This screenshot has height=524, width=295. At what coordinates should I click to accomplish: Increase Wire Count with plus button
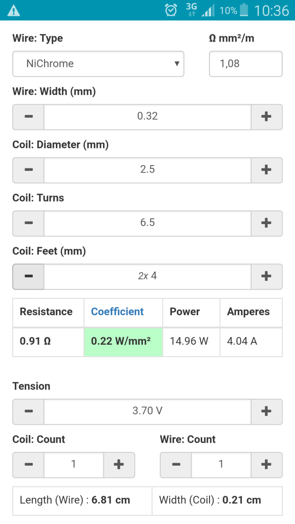click(266, 465)
